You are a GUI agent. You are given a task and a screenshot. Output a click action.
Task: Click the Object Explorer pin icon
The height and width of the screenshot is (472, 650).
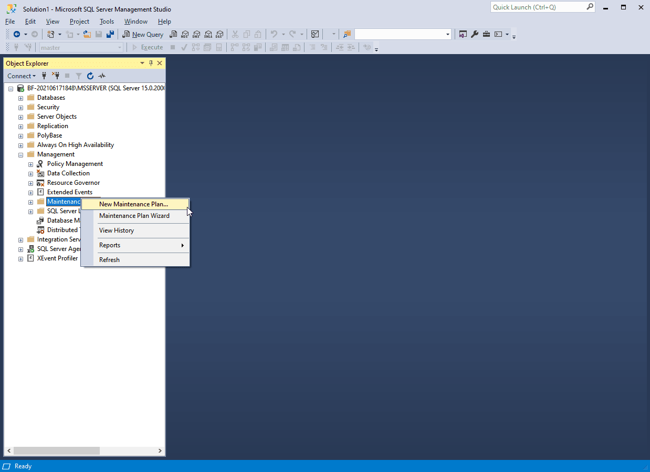click(x=151, y=63)
